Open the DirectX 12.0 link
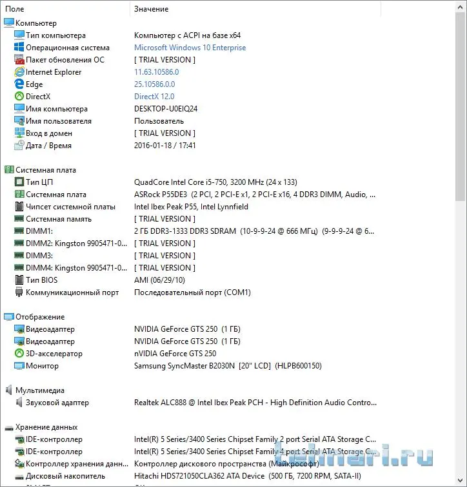467x487 pixels. pyautogui.click(x=154, y=96)
